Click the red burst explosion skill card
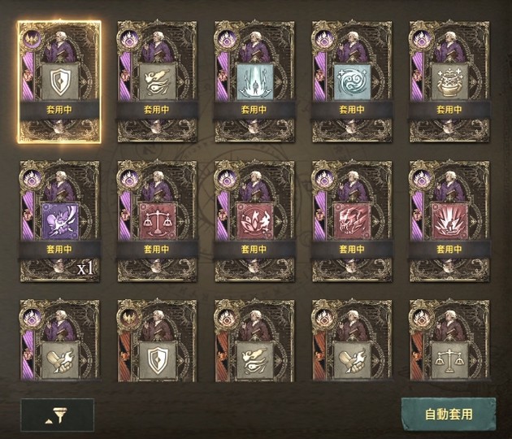 pos(449,221)
